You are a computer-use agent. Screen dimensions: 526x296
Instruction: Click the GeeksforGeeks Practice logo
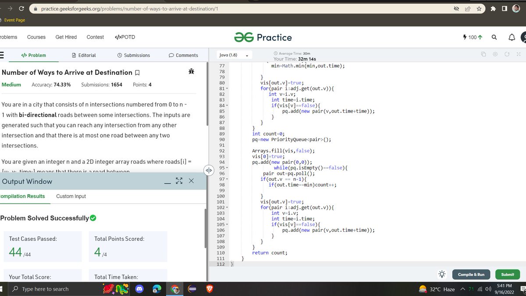263,37
